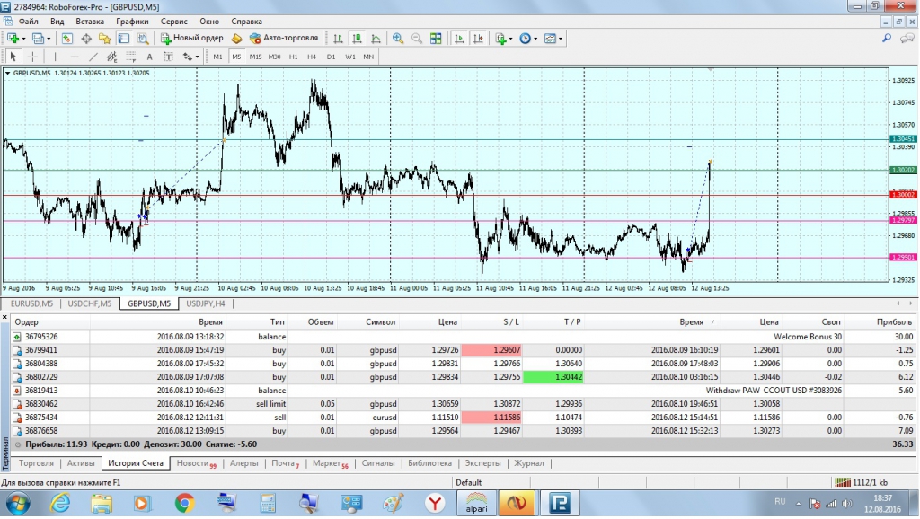This screenshot has height=519, width=920.
Task: Open the periodicity clock dropdown
Action: click(527, 39)
